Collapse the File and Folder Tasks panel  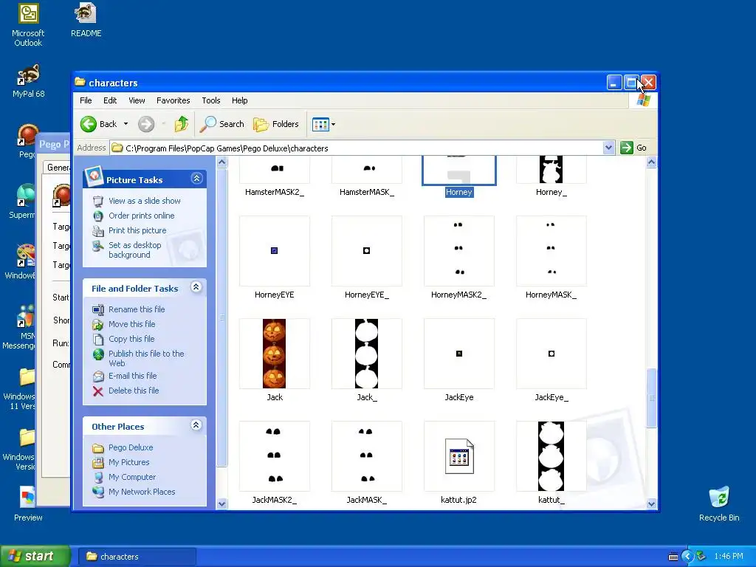tap(196, 287)
